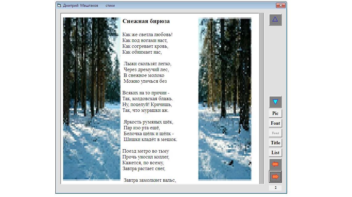Image resolution: width=352 pixels, height=197 pixels.
Task: Click the line Яркость румяных щёк,
Action: (x=148, y=122)
